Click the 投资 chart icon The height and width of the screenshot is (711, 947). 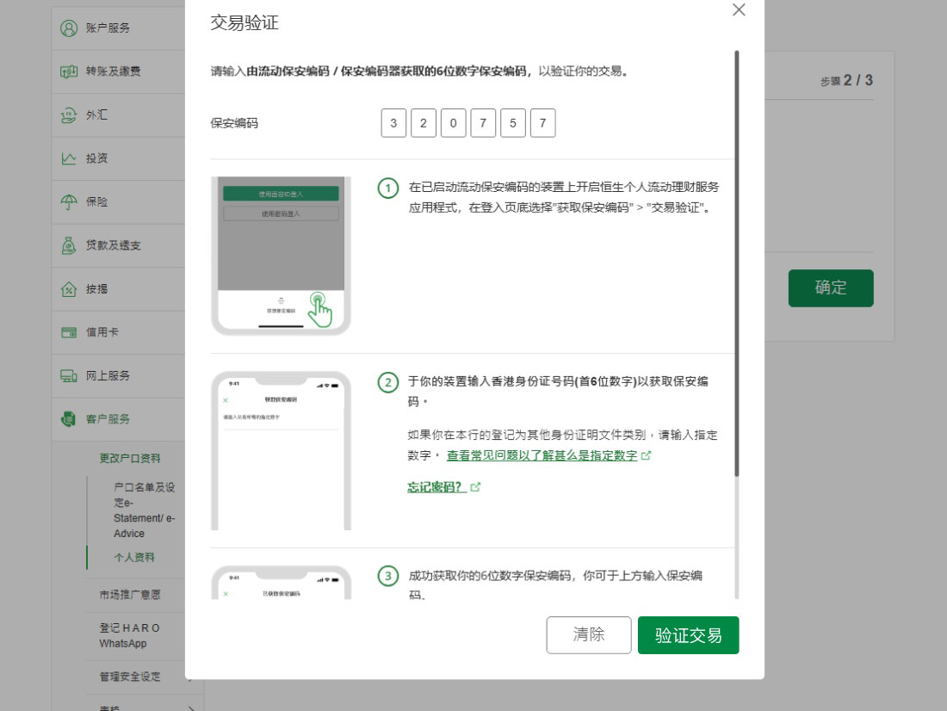point(69,158)
